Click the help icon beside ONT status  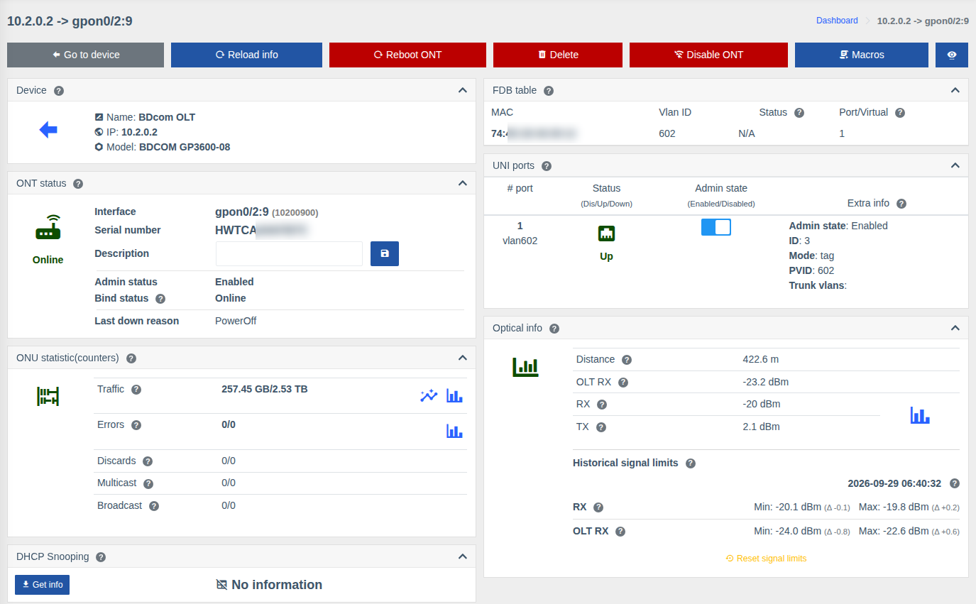coord(78,184)
